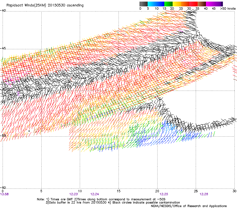Click the purple '12:25' time label

(x=164, y=194)
